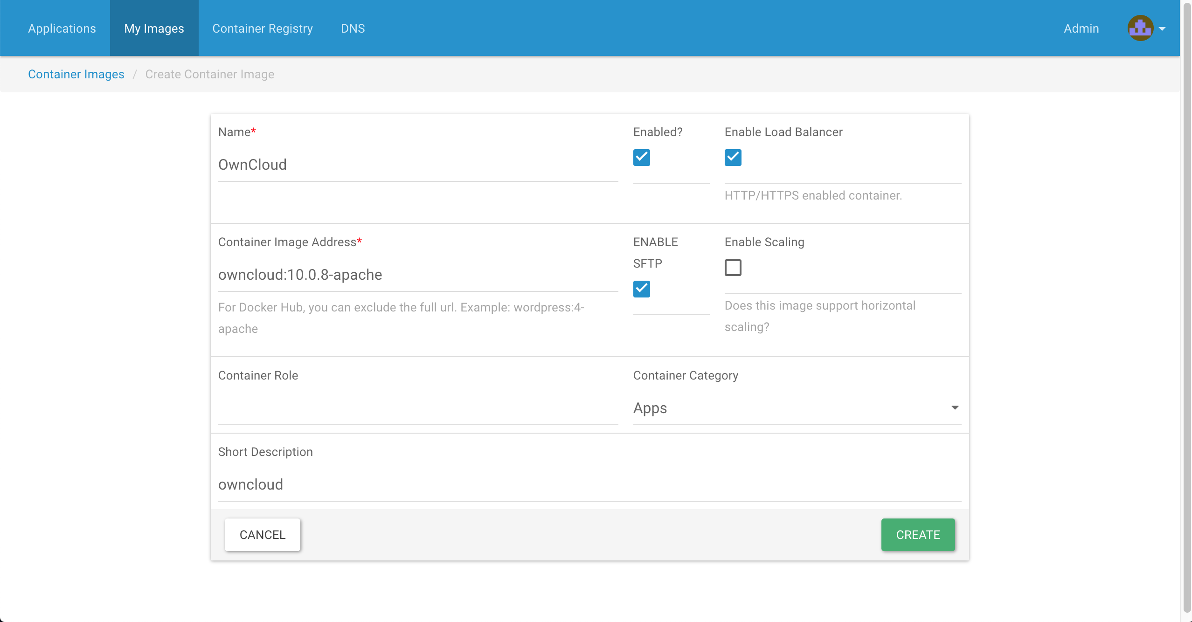Click the Enabled? label

[658, 132]
